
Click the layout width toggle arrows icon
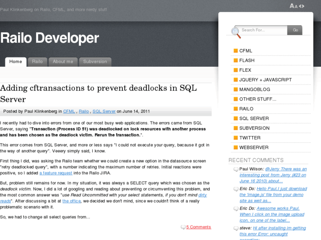pos(302,6)
